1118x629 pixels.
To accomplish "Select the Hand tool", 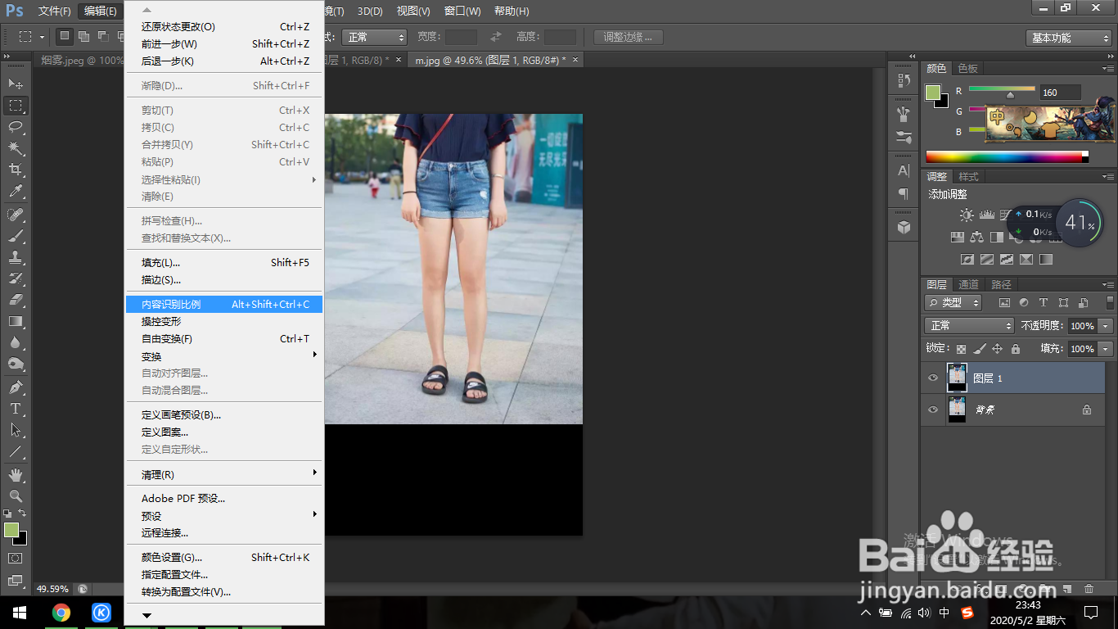I will (16, 475).
